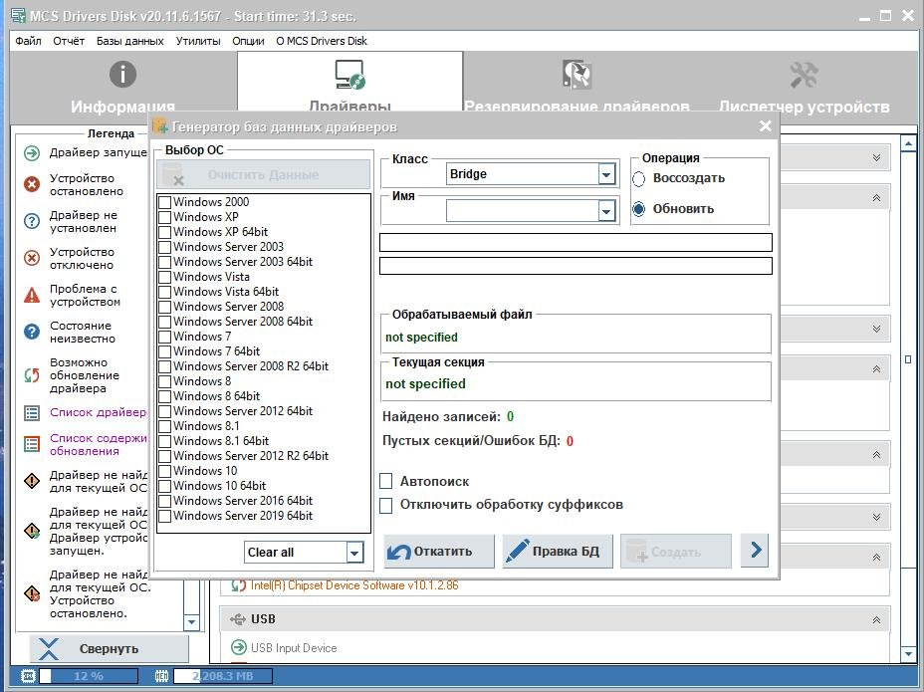Screen dimensions: 924x692
Task: Click the Intel Chipset Device Software status icon
Action: point(238,585)
